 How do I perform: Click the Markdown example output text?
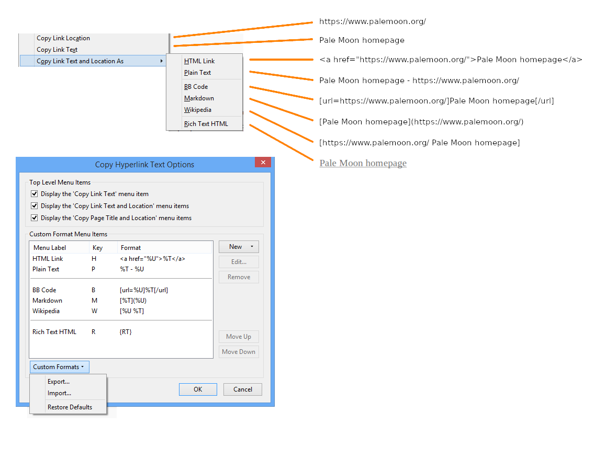click(x=421, y=122)
